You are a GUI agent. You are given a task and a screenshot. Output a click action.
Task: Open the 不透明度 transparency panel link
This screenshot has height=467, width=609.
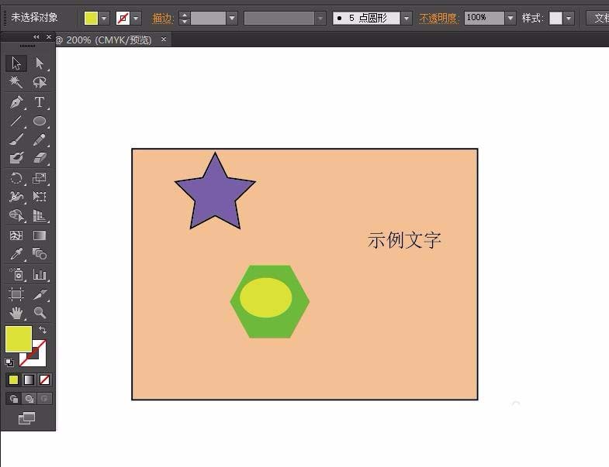click(x=438, y=18)
